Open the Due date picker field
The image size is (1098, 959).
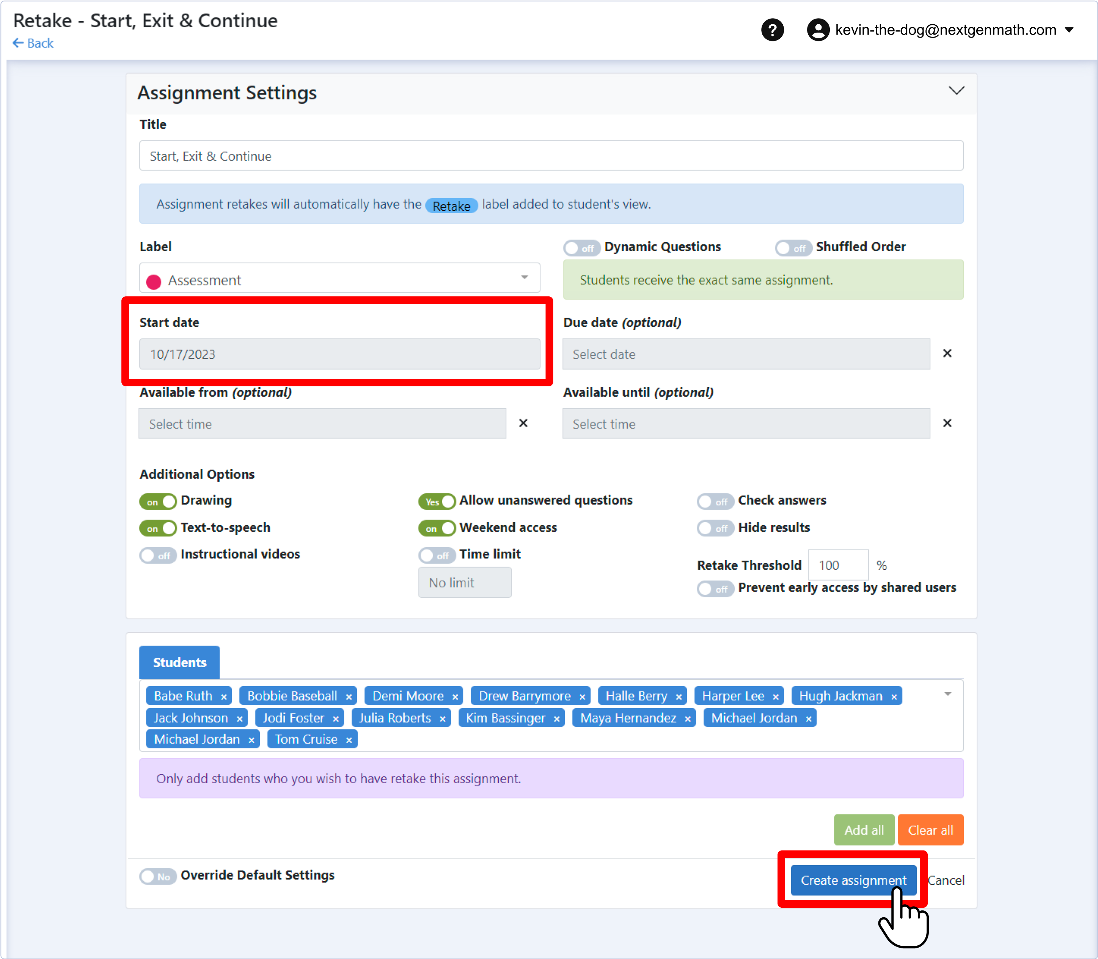click(746, 354)
